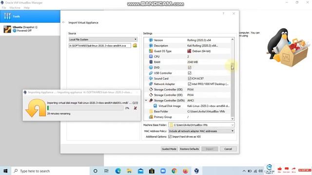Click the appliance file path field
This screenshot has width=312, height=175.
click(100, 45)
